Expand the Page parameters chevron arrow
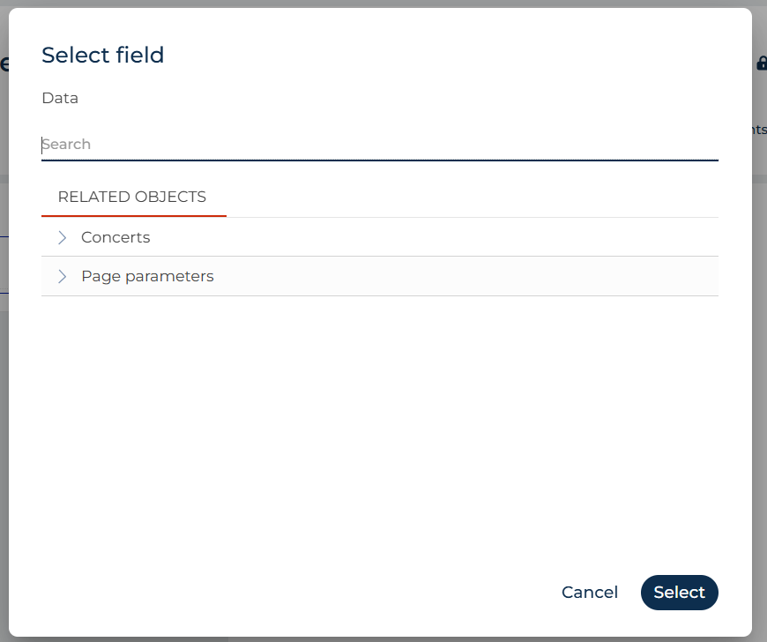 pyautogui.click(x=62, y=277)
